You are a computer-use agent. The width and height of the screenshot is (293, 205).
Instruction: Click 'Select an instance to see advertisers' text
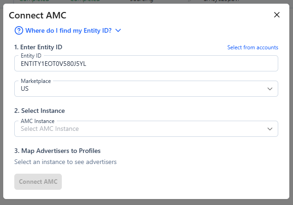tap(66, 162)
